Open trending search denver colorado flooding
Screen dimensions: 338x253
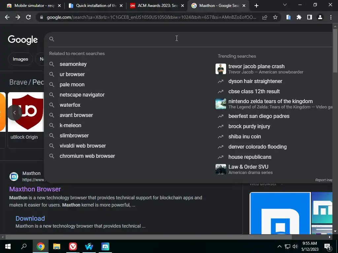tap(257, 147)
